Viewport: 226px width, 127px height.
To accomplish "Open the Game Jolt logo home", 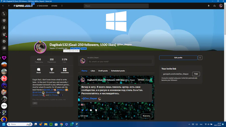I will 23,6.
